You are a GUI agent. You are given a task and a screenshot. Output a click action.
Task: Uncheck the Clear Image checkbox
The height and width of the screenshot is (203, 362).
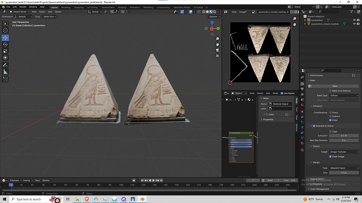331,156
